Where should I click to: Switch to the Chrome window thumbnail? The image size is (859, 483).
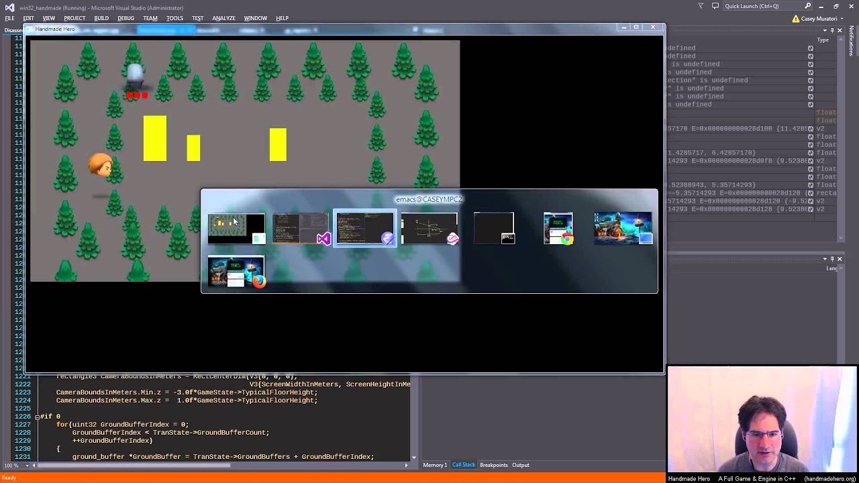[558, 229]
